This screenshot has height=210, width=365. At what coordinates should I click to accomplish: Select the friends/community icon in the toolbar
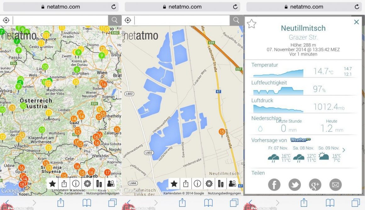coord(232,184)
